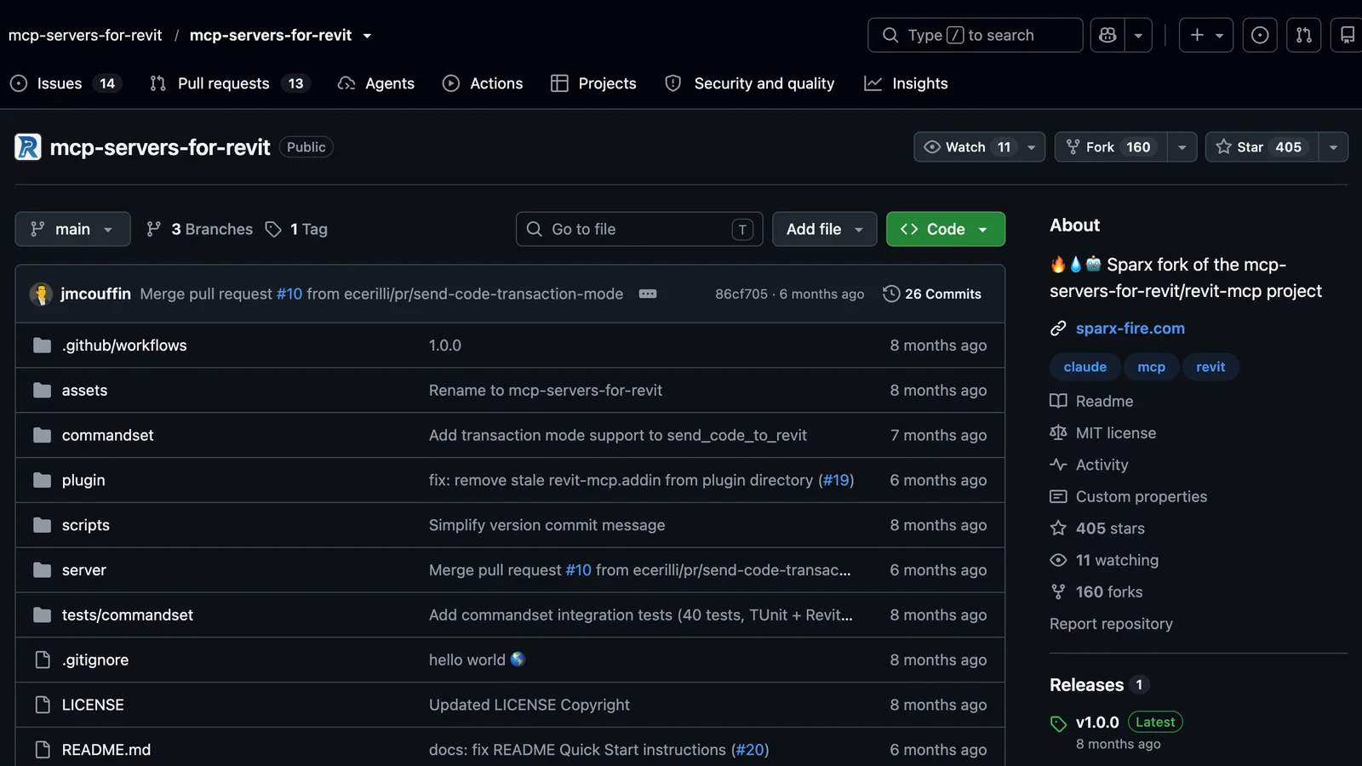Click the .github/workflows folder icon
The image size is (1362, 766).
(43, 346)
